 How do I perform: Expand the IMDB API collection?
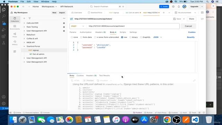coord(24,42)
